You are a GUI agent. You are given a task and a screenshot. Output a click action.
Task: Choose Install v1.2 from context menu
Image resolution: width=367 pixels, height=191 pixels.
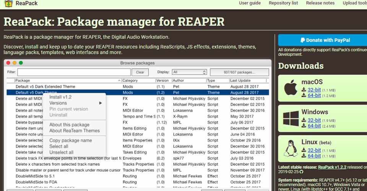(x=60, y=97)
